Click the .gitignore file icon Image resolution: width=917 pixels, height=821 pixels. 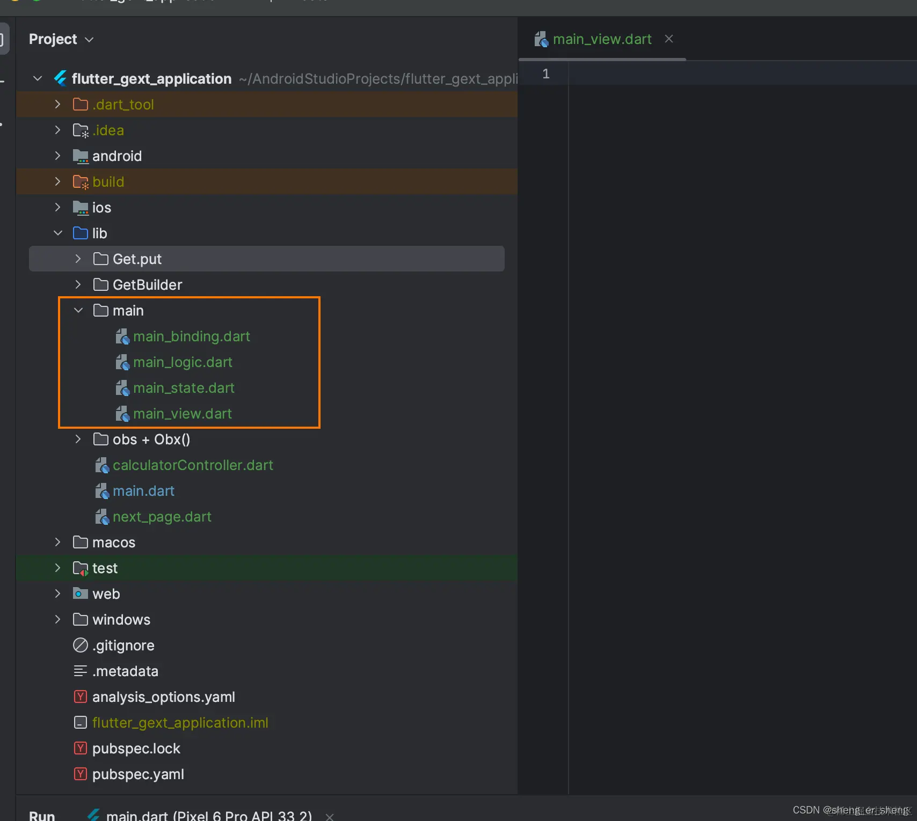click(81, 645)
